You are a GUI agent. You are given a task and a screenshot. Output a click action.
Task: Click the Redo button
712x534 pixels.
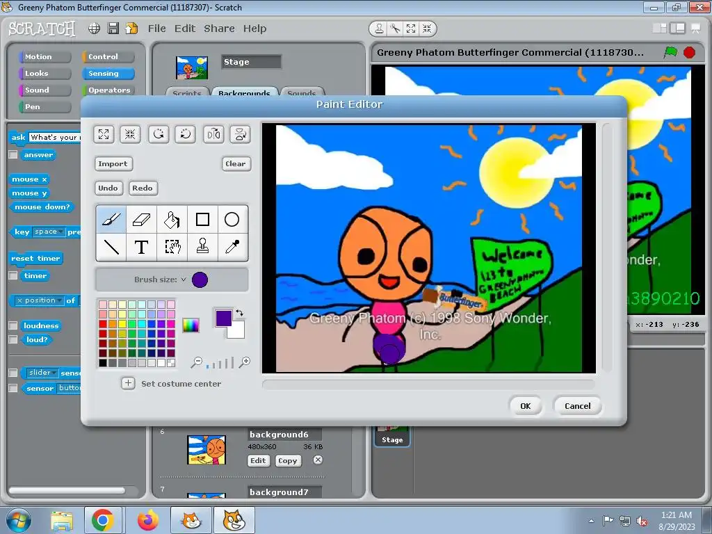point(143,188)
